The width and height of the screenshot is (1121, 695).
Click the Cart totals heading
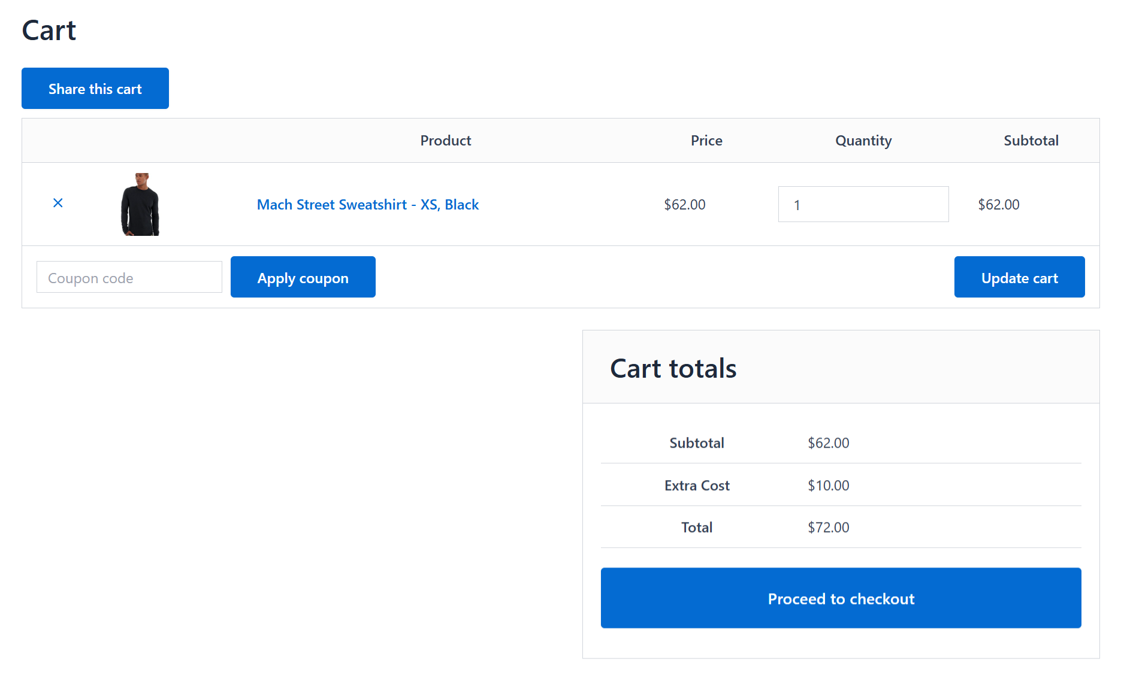[673, 368]
